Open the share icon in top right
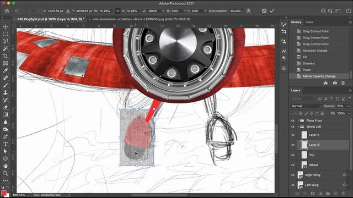This screenshot has width=353, height=198. [348, 11]
